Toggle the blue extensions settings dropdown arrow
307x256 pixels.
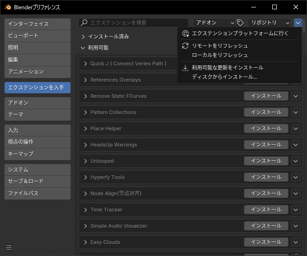298,23
